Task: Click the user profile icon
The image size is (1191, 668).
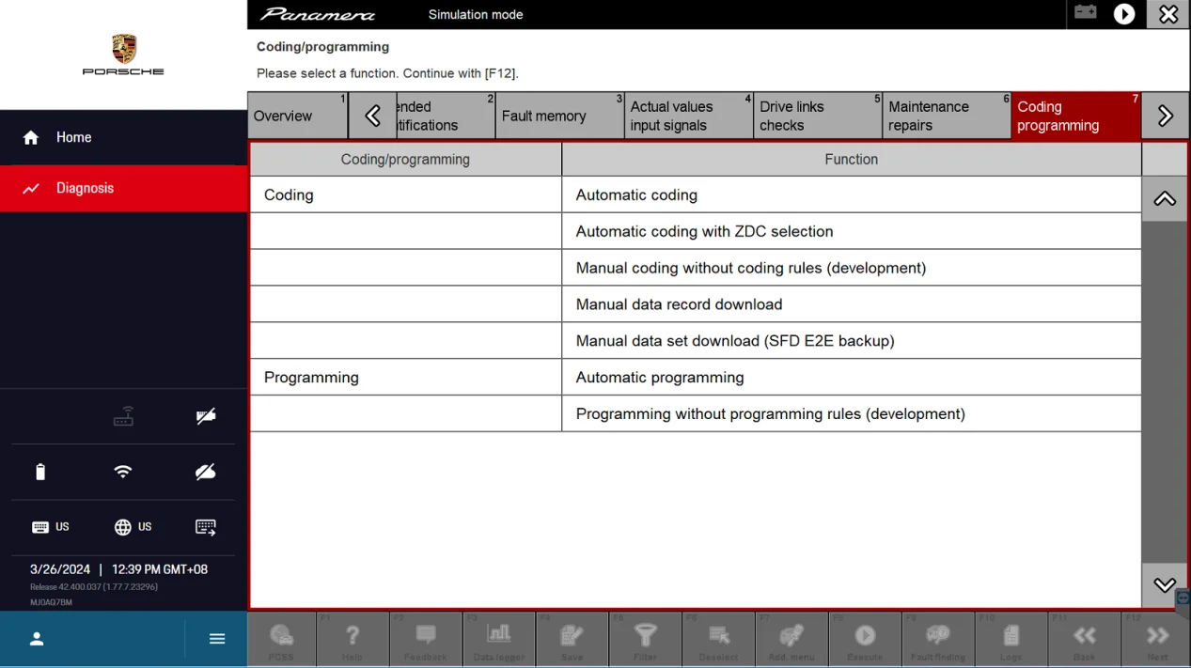Action: click(x=37, y=639)
